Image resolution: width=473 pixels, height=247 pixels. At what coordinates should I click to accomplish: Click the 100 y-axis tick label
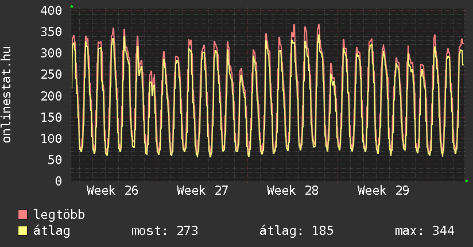51,138
